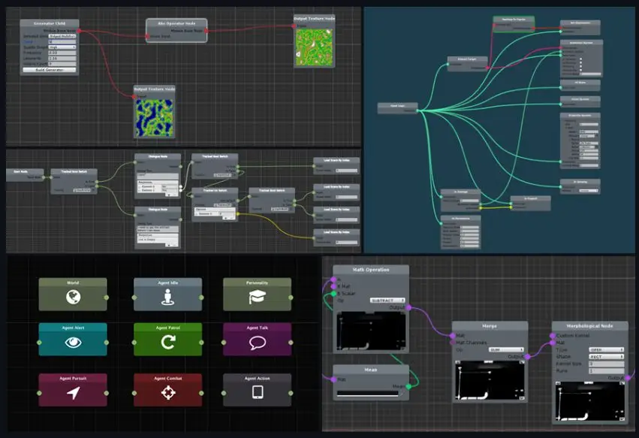This screenshot has height=438, width=639.
Task: Click the Agent Alert eye icon
Action: pos(74,342)
